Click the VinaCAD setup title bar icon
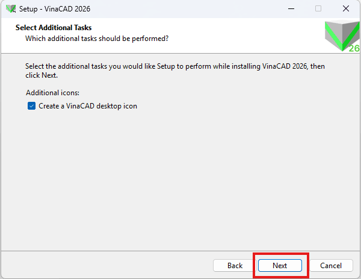Viewport: 361px width, 279px height. click(x=11, y=9)
